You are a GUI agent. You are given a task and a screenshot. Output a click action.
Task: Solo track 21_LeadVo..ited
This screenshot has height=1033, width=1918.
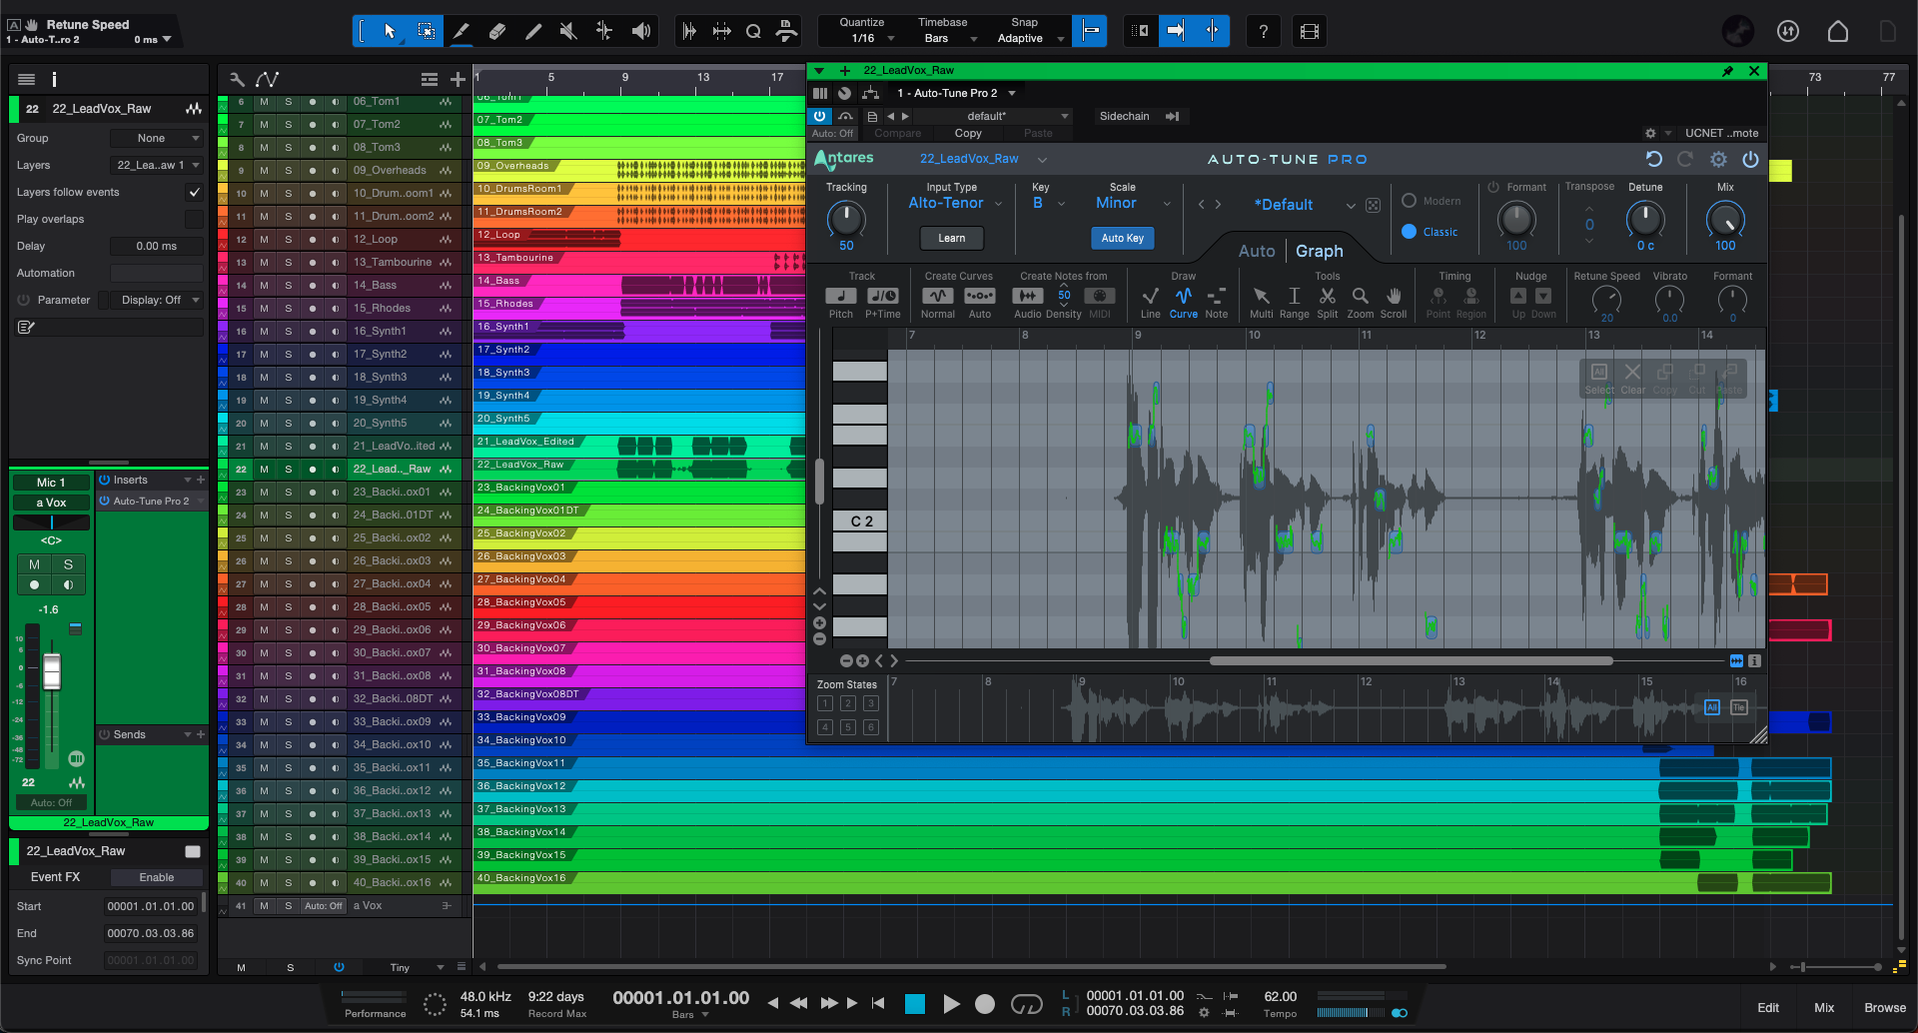pos(288,446)
